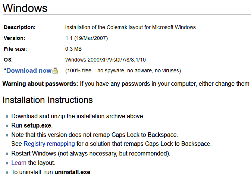Click the version value '1.1 (19/Mar/2007)'
The width and height of the screenshot is (251, 179).
click(x=87, y=38)
